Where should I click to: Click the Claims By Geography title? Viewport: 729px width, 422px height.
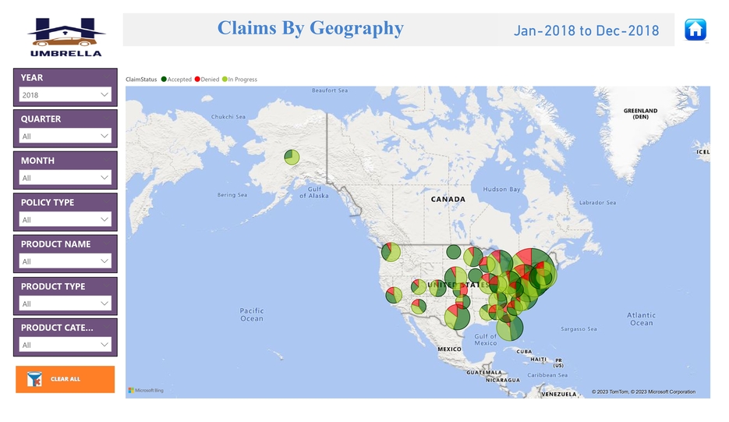(x=310, y=29)
